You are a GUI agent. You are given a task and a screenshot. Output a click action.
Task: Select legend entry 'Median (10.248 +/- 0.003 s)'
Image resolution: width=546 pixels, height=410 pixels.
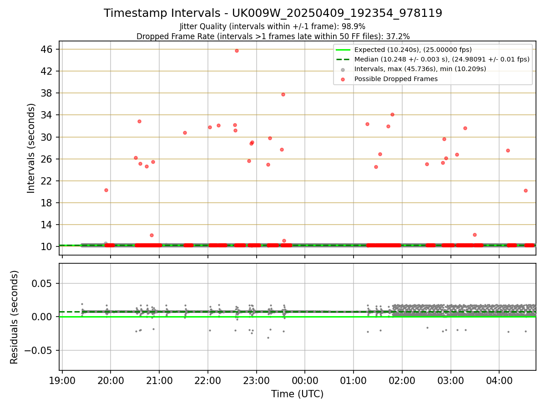tap(442, 59)
